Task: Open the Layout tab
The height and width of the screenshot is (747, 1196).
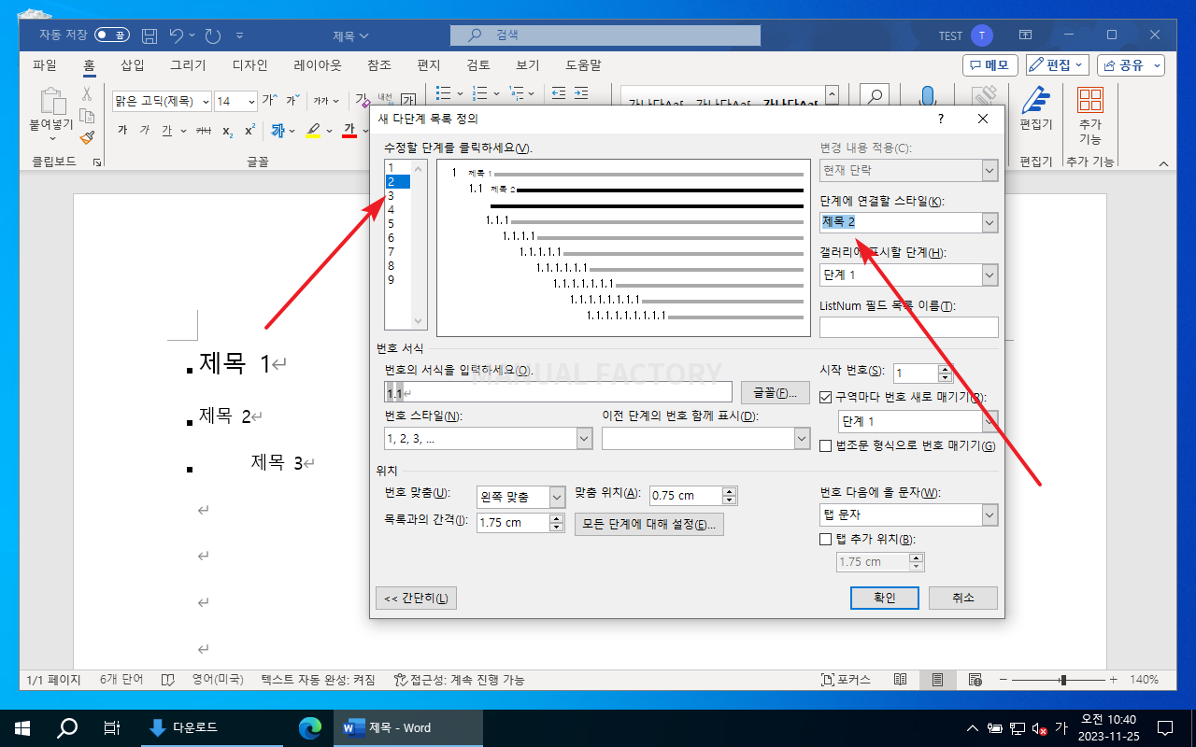Action: pos(318,65)
